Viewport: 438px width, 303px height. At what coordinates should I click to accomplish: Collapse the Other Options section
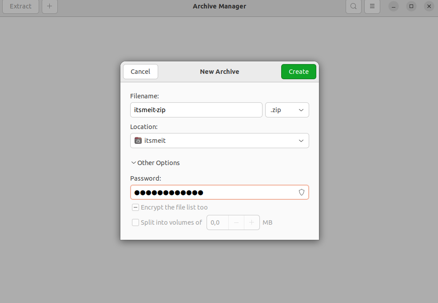[x=155, y=163]
